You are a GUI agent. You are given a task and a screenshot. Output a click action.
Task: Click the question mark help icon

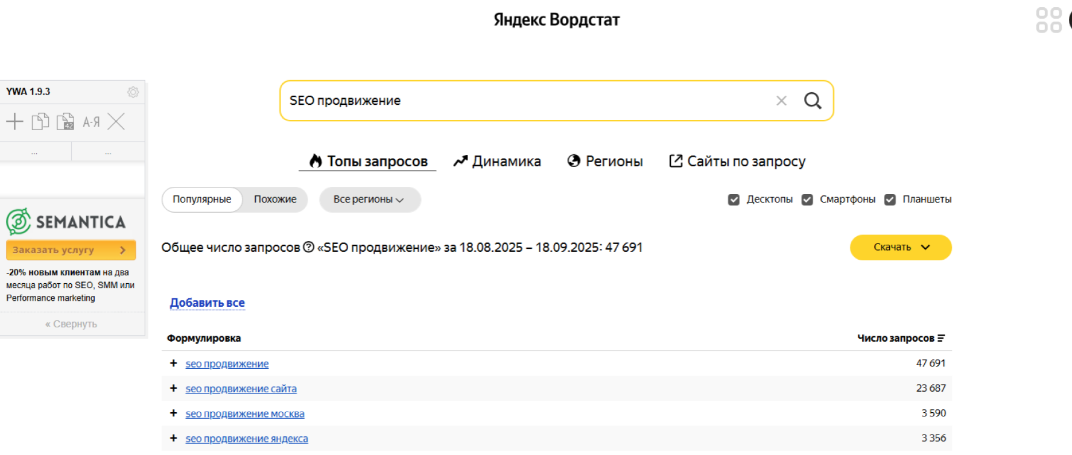point(308,247)
